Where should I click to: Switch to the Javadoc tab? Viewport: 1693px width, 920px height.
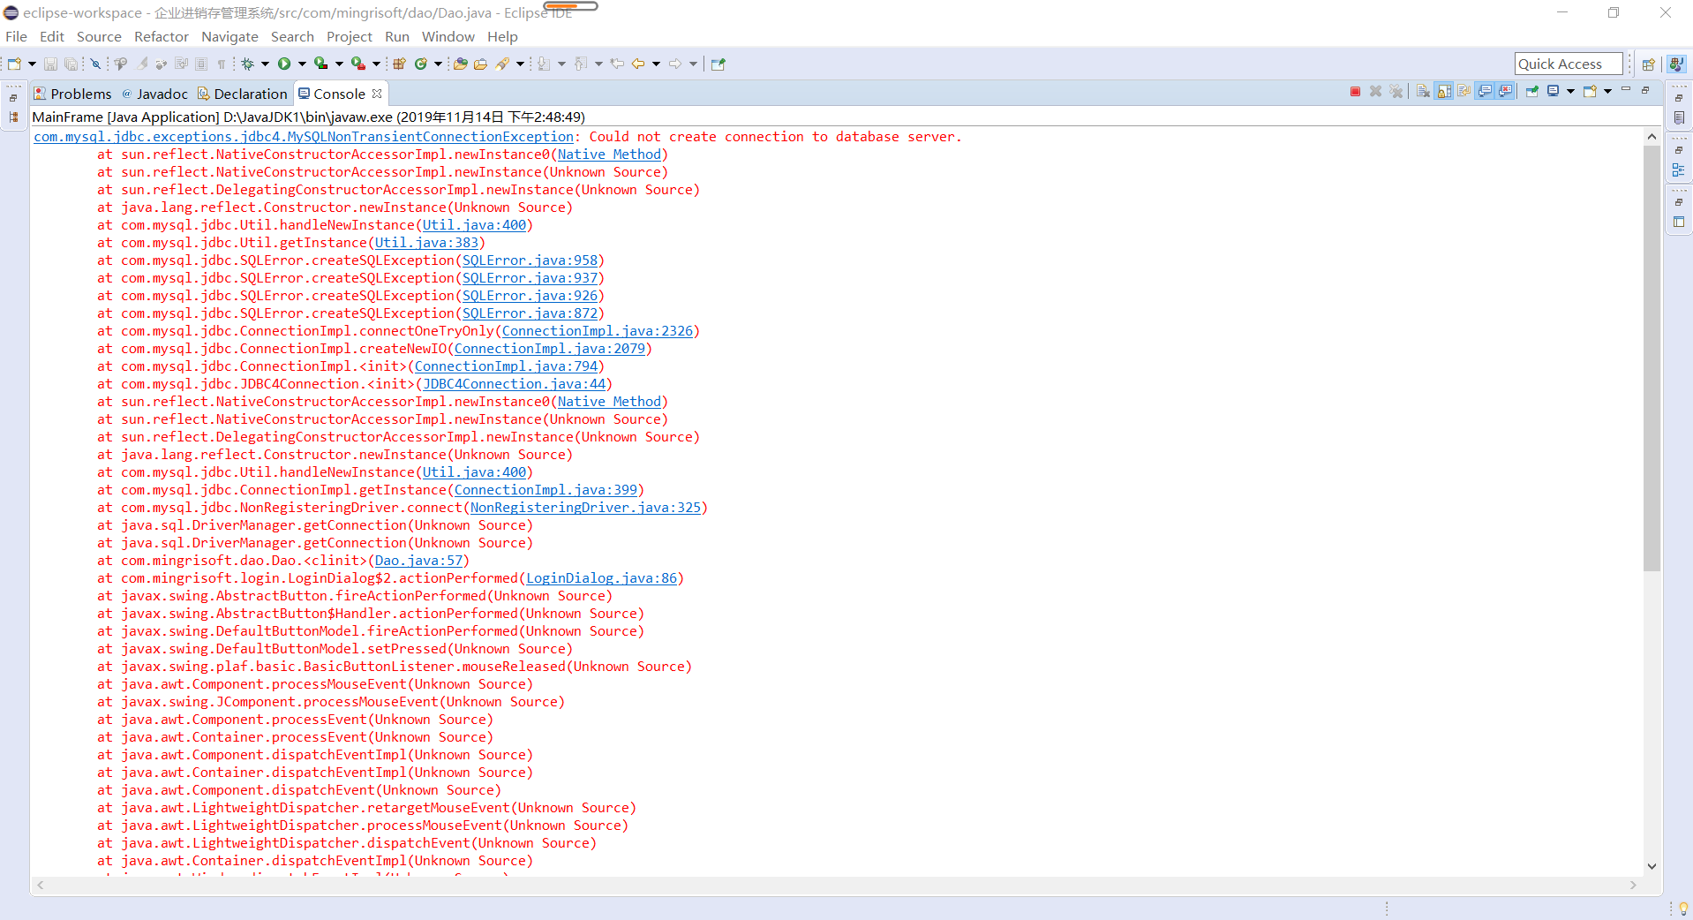click(154, 94)
